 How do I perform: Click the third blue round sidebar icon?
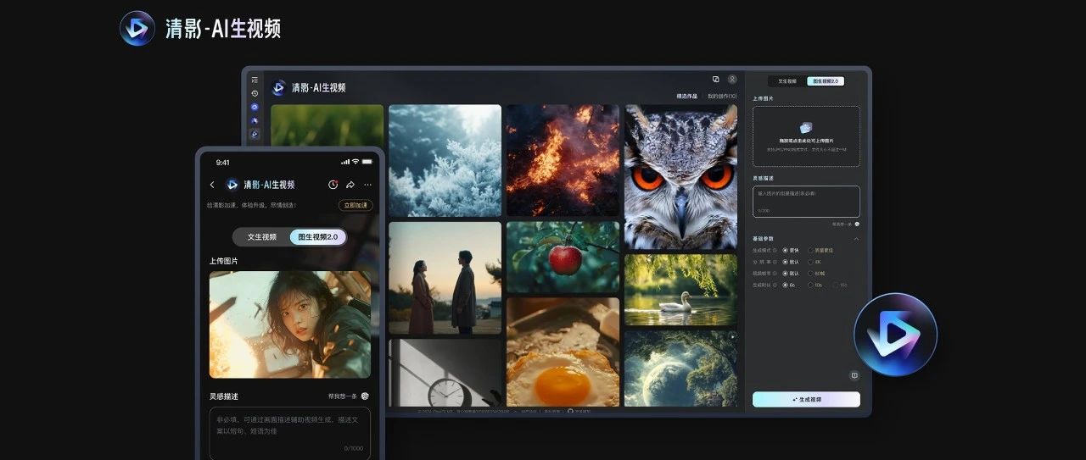255,107
